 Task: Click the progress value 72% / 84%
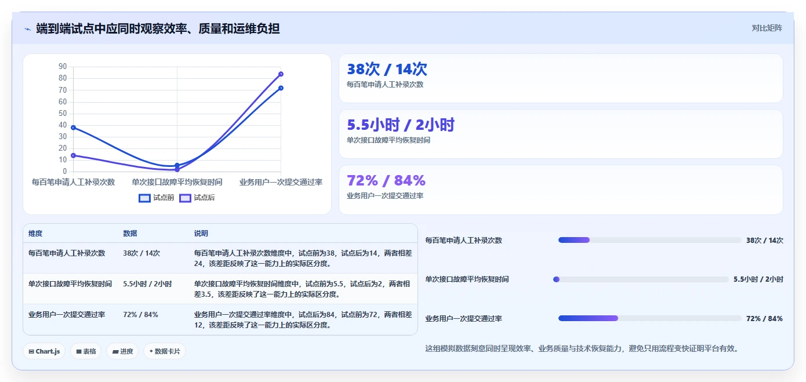pos(764,318)
